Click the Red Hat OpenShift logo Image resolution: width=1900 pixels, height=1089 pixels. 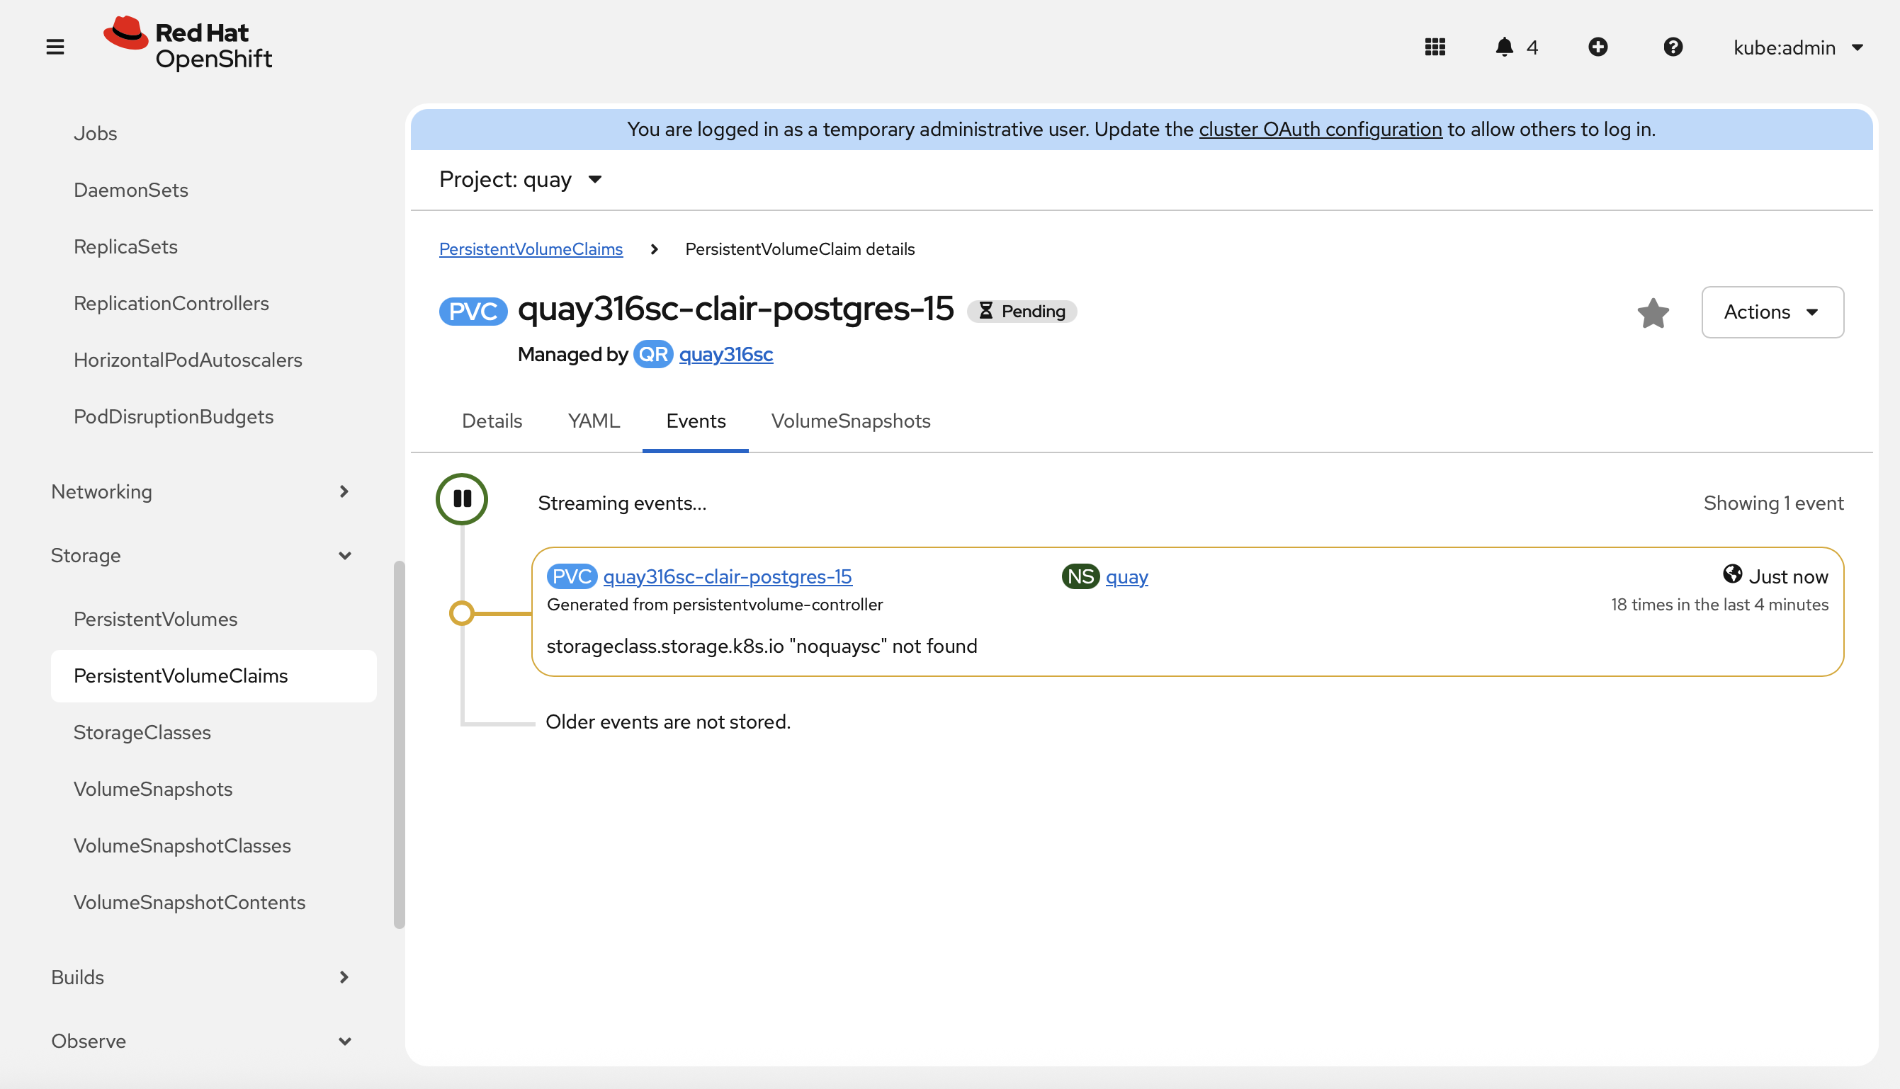(x=188, y=43)
